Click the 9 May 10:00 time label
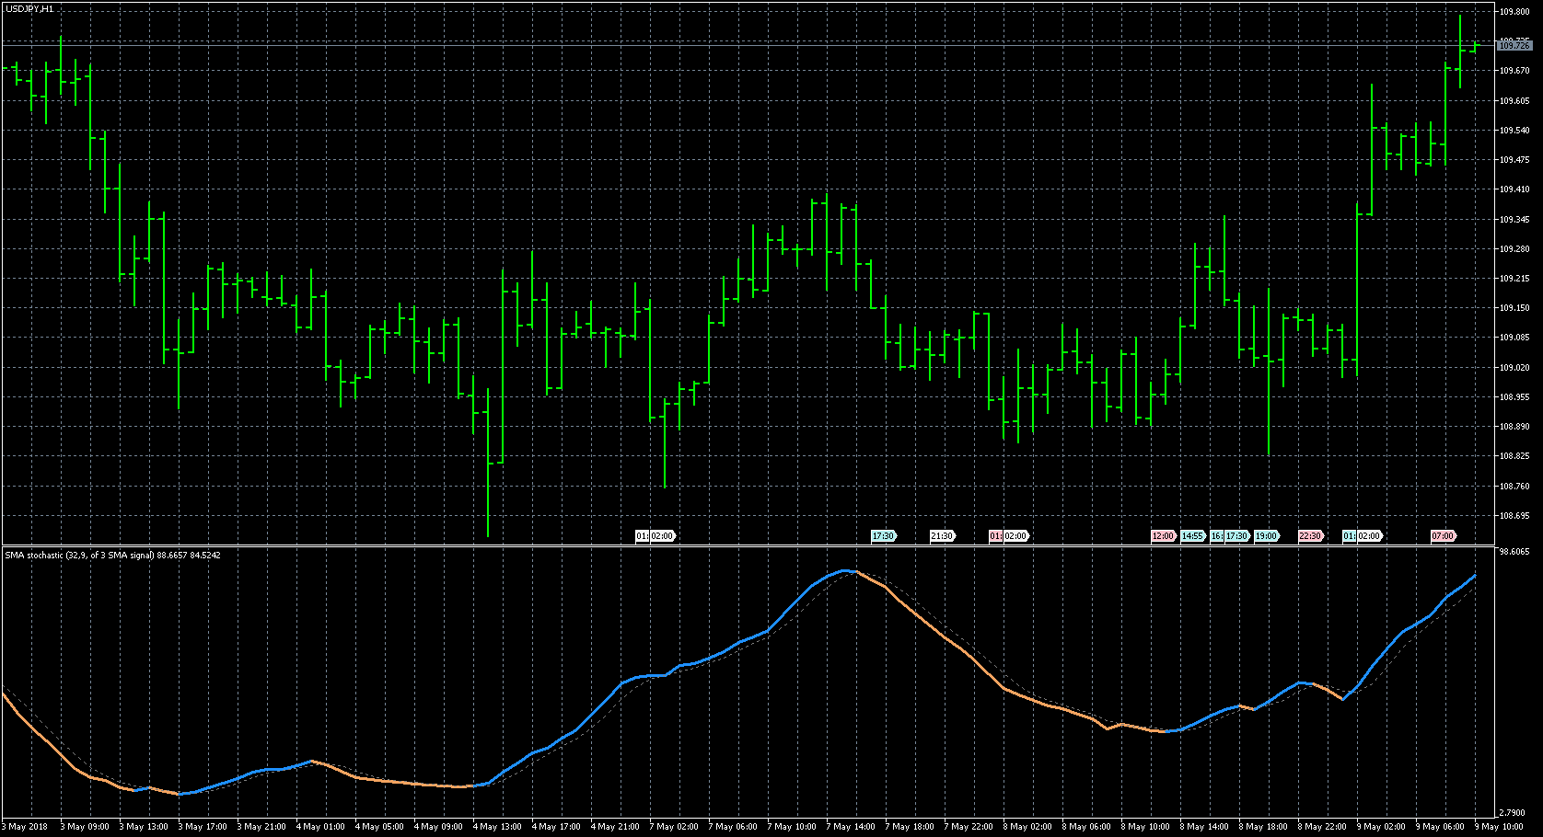This screenshot has height=837, width=1543. 1499,827
